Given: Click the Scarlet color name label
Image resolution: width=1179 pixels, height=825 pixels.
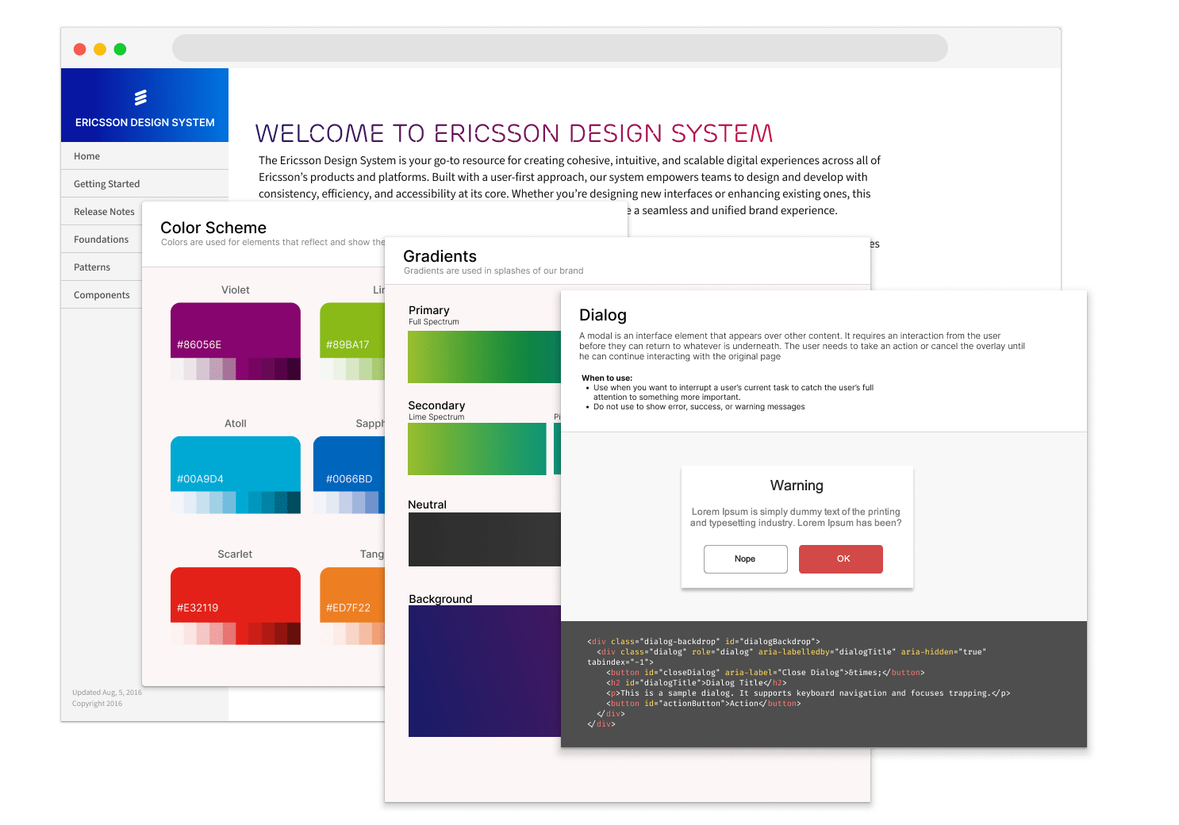Looking at the screenshot, I should [235, 554].
